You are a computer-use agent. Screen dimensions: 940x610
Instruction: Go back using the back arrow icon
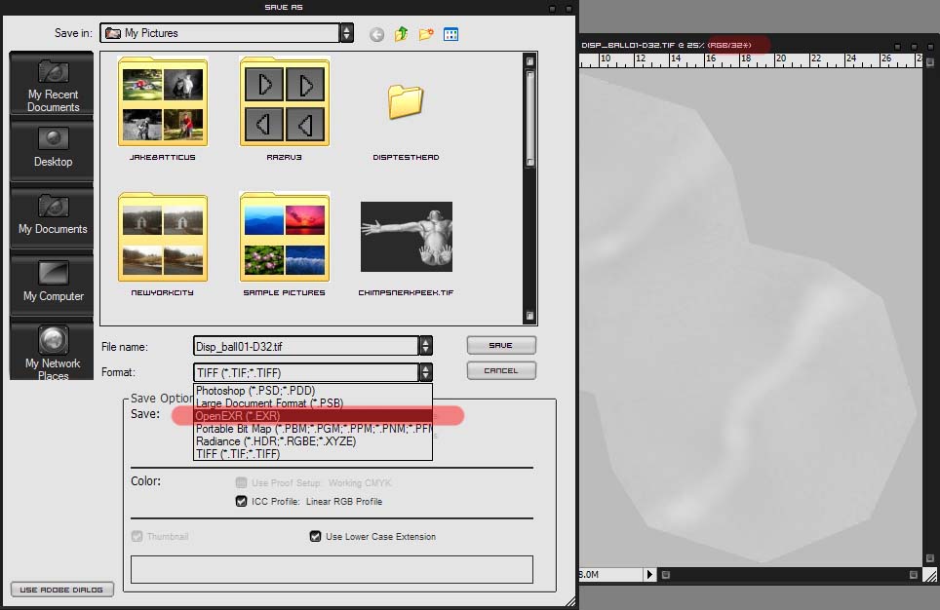click(x=376, y=35)
